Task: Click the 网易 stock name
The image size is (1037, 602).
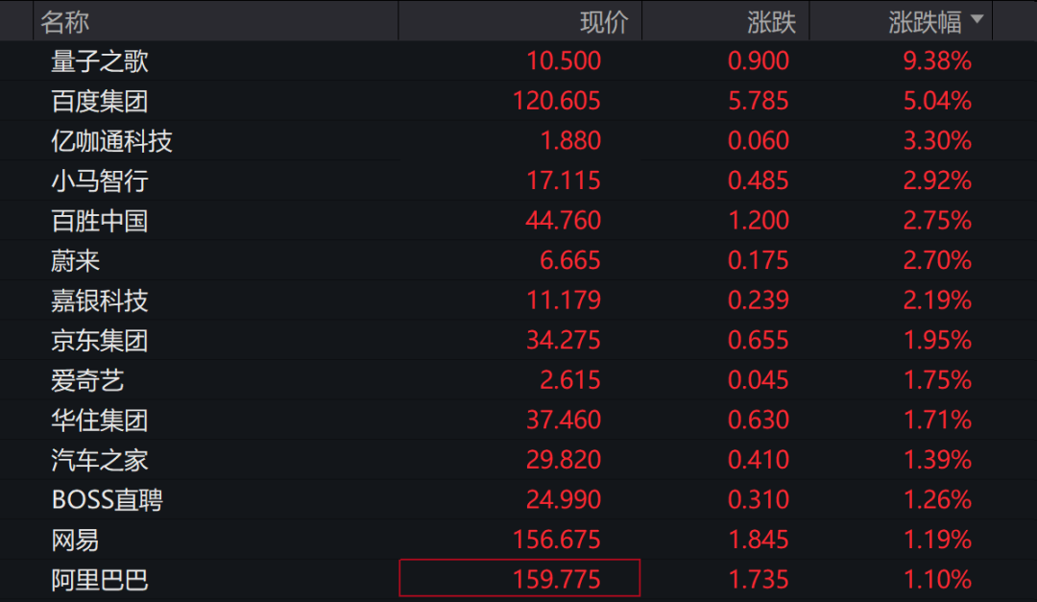Action: click(76, 540)
